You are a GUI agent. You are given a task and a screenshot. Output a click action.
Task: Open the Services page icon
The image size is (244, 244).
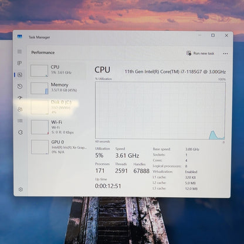[x=21, y=133]
